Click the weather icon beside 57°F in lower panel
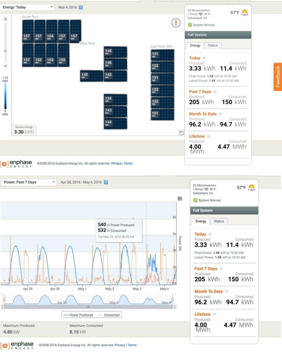 [x=252, y=188]
